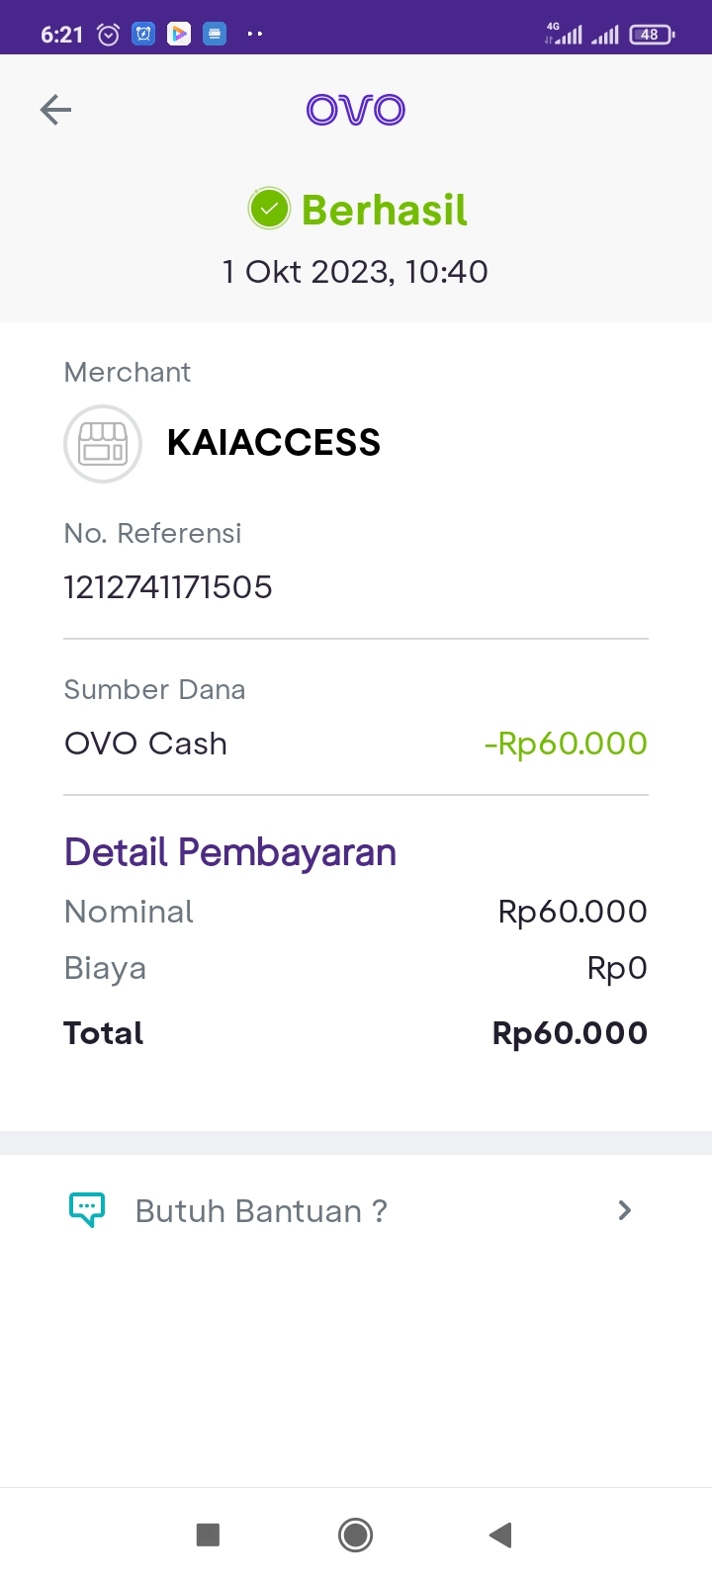Tap the transaction date 1 Okt 2023
This screenshot has height=1582, width=712.
pyautogui.click(x=355, y=272)
